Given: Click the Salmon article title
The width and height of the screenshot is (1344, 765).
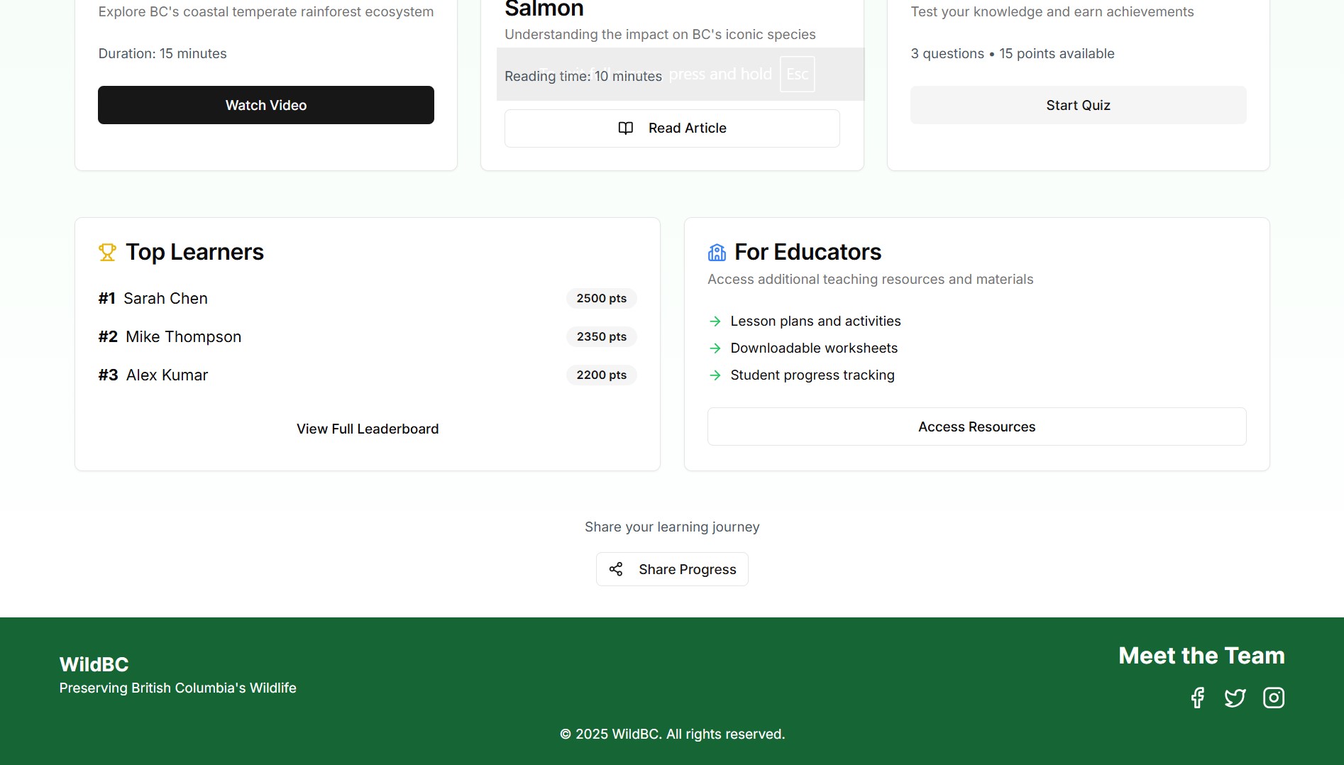Looking at the screenshot, I should pyautogui.click(x=544, y=9).
